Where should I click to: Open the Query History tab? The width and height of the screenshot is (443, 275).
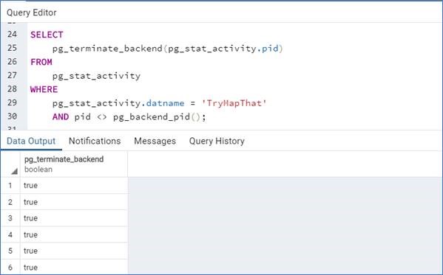point(217,141)
